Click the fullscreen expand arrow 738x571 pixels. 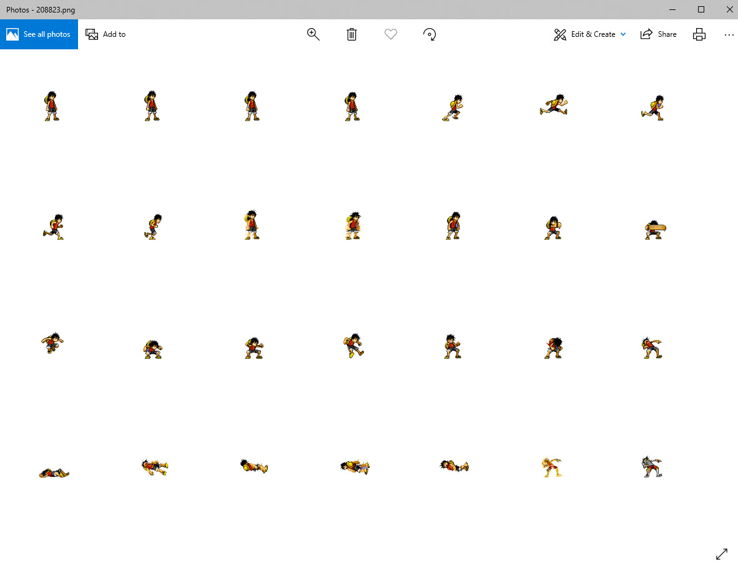point(722,554)
